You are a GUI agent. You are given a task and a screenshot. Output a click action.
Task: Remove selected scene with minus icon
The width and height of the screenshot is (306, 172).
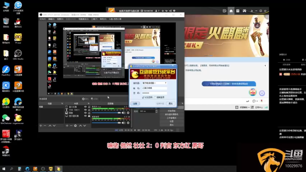pos(45,126)
